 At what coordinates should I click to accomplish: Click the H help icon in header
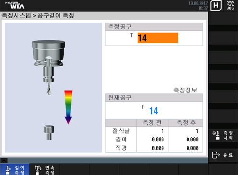pos(216,5)
